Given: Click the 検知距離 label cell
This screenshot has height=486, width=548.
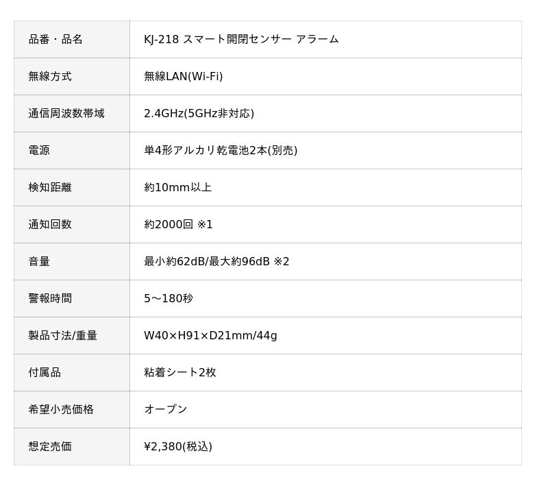Looking at the screenshot, I should coord(72,187).
